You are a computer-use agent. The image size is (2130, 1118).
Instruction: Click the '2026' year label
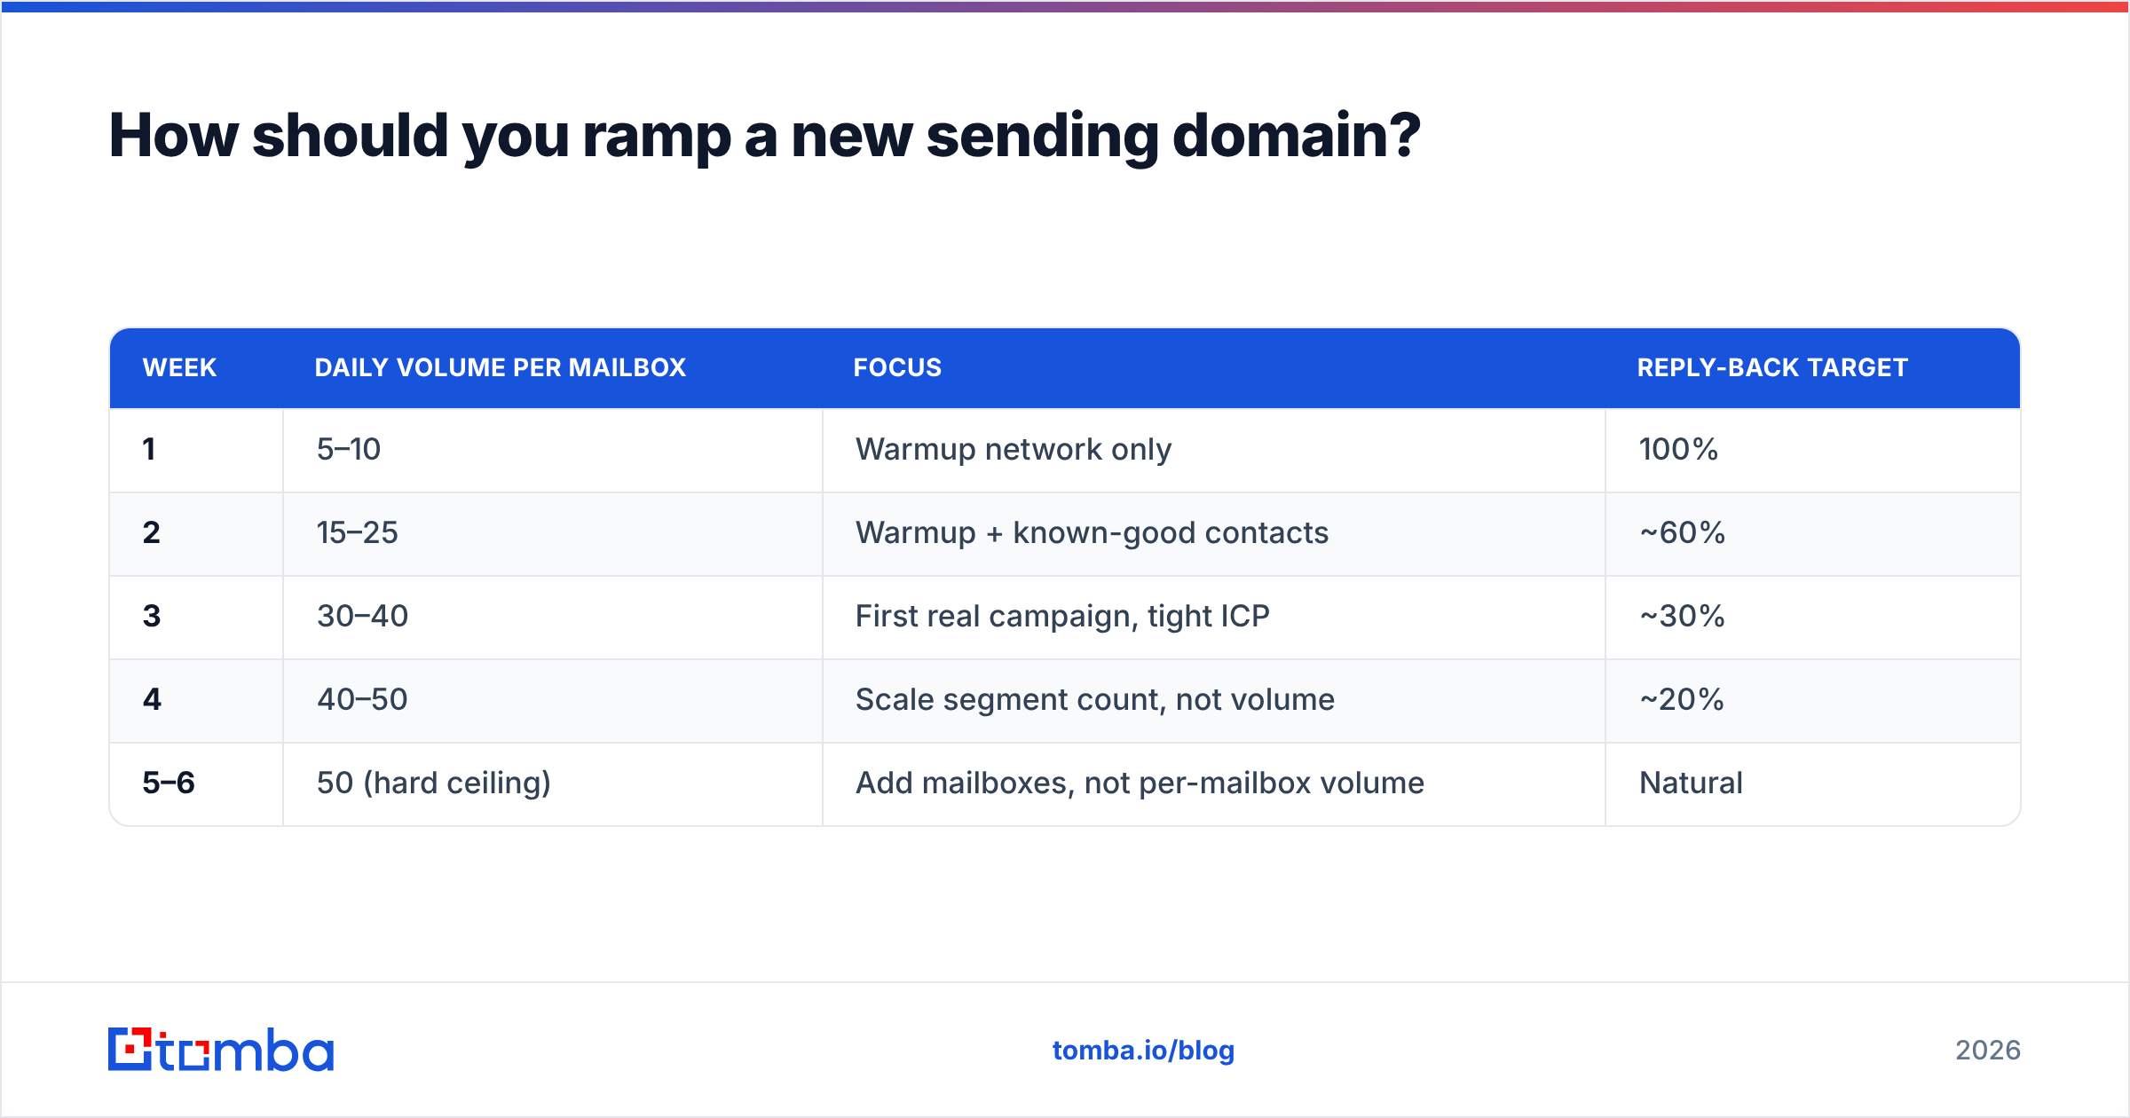[x=1988, y=1051]
